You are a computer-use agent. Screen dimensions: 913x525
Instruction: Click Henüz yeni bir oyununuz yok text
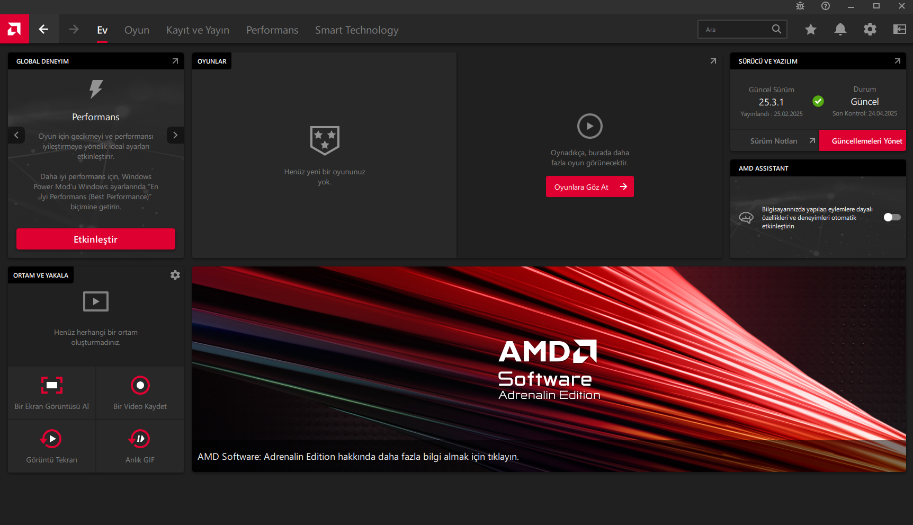[325, 177]
